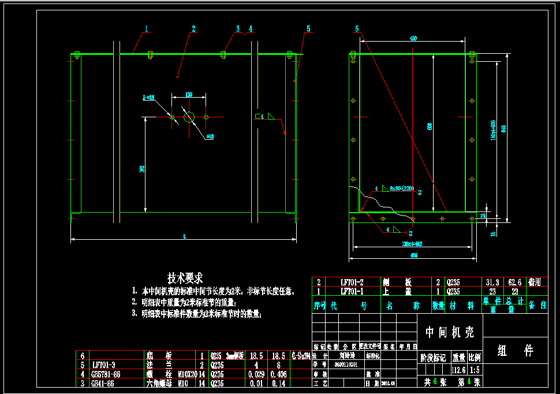Click the 120 hole spacing dimension
Viewport: 560px width, 394px height.
pyautogui.click(x=189, y=94)
